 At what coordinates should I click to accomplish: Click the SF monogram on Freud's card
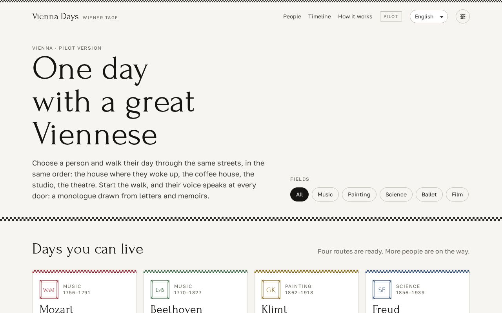tap(382, 290)
